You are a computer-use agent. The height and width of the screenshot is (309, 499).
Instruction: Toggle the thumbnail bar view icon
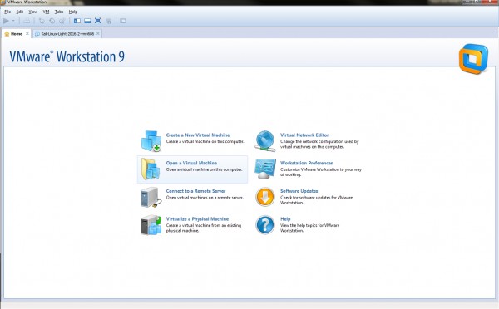click(87, 21)
